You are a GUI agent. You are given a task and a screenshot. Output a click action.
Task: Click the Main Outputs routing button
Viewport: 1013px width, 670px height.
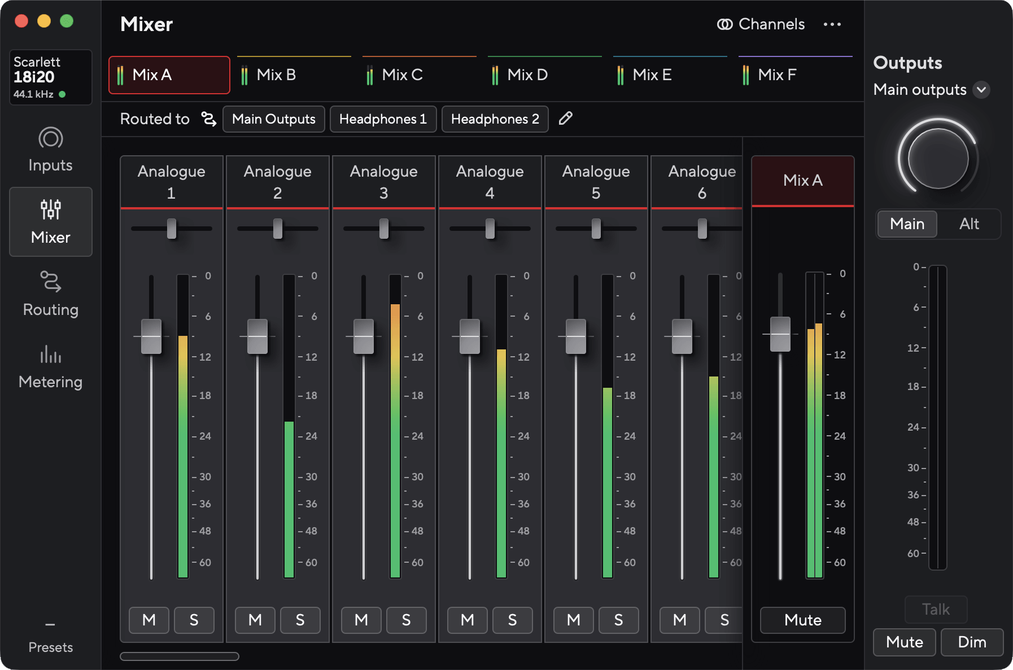tap(274, 119)
